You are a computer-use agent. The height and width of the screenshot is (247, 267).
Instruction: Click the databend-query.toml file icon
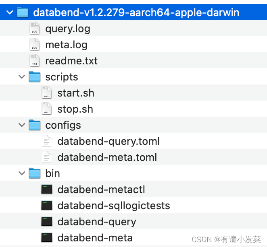tap(47, 141)
